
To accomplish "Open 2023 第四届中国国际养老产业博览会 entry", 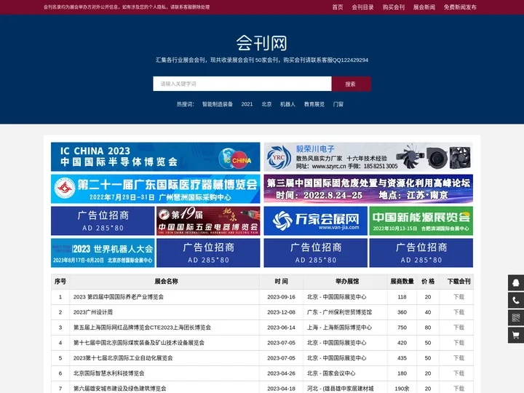I will click(x=119, y=297).
